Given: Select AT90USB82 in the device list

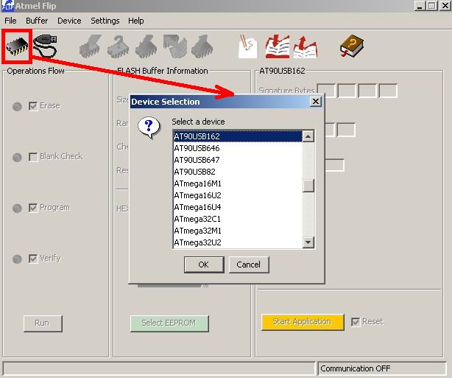Looking at the screenshot, I should tap(238, 172).
